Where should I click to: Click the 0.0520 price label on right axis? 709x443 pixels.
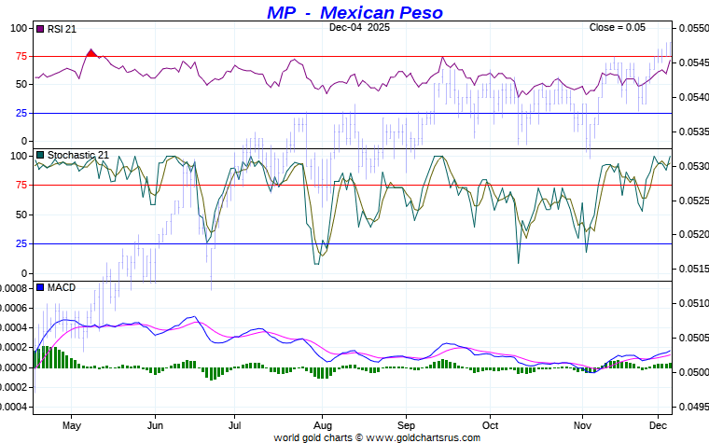point(694,234)
